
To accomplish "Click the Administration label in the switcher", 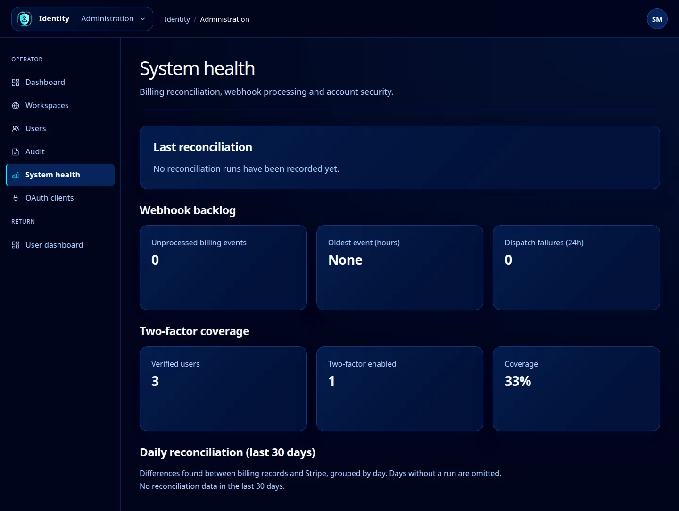I will pos(107,18).
